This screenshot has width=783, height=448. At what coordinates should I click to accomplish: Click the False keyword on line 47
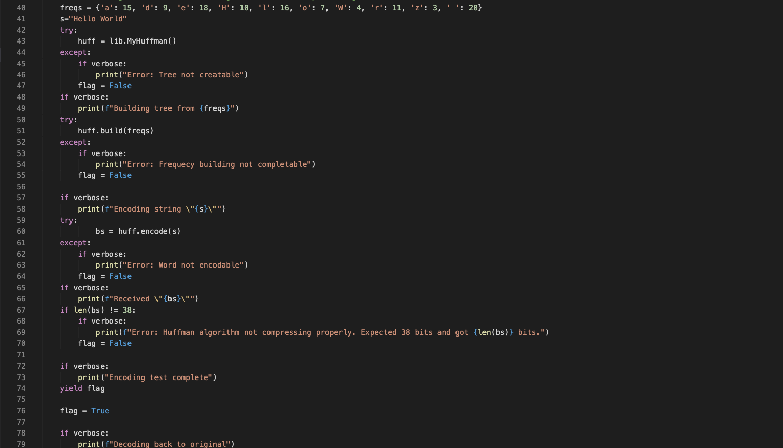(x=120, y=86)
